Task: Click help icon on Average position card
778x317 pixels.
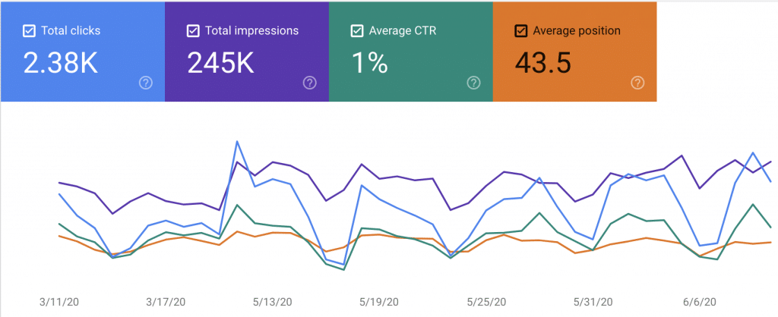Action: (638, 83)
